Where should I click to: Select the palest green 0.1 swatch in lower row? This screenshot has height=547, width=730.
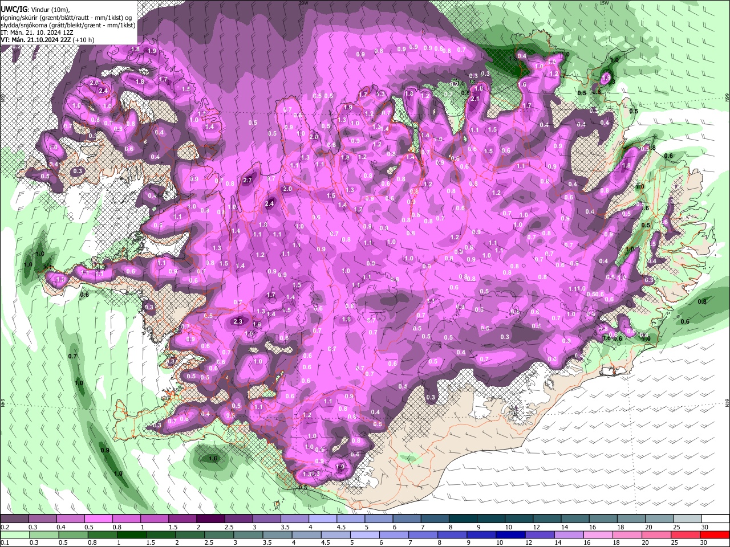point(15,534)
